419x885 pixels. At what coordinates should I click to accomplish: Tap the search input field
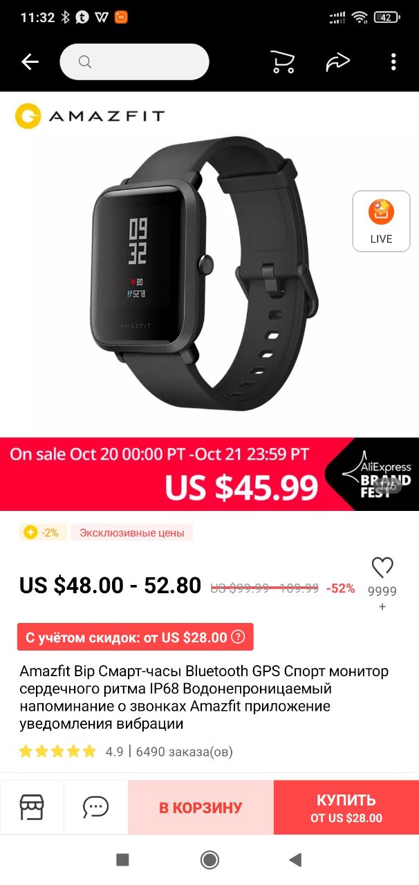click(x=134, y=62)
